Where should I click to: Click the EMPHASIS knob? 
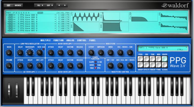101,53
